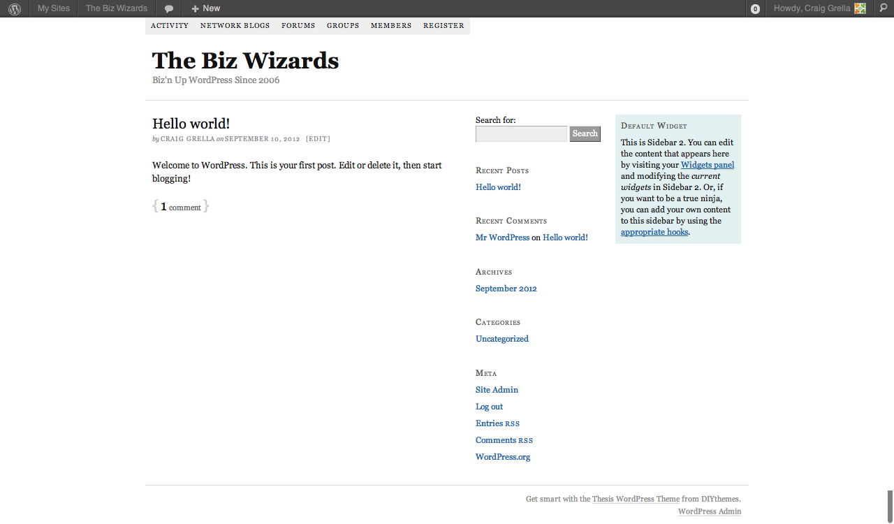Open The Biz Wizards admin bar menu

click(x=117, y=8)
